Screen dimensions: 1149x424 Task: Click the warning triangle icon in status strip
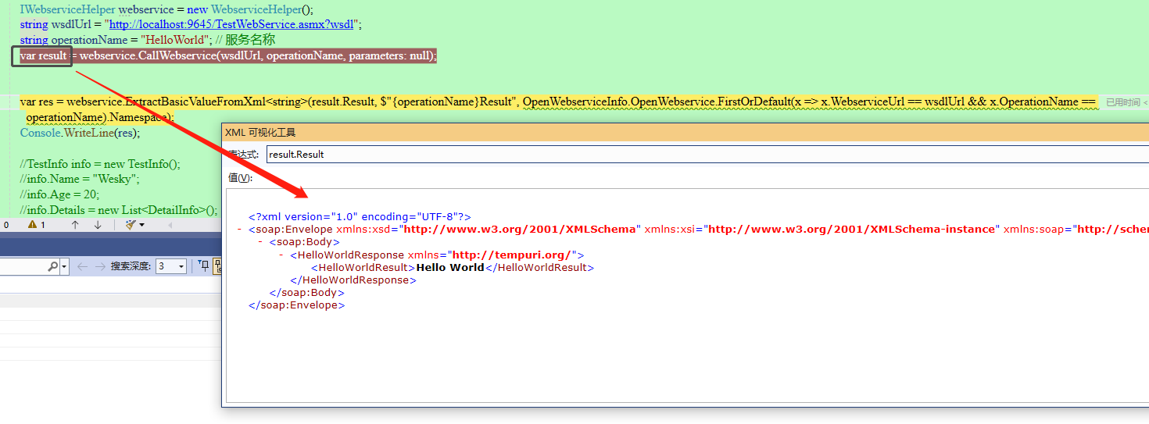pos(33,225)
